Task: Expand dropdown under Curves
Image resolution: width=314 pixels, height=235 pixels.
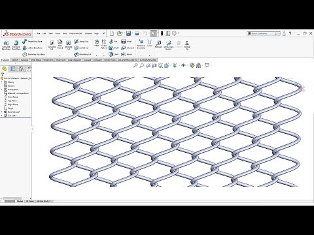Action: click(x=150, y=55)
